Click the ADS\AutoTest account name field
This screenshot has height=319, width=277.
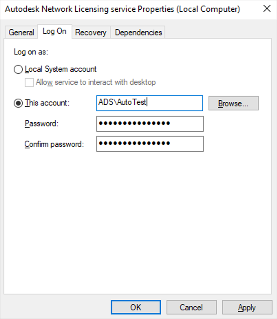(x=149, y=103)
